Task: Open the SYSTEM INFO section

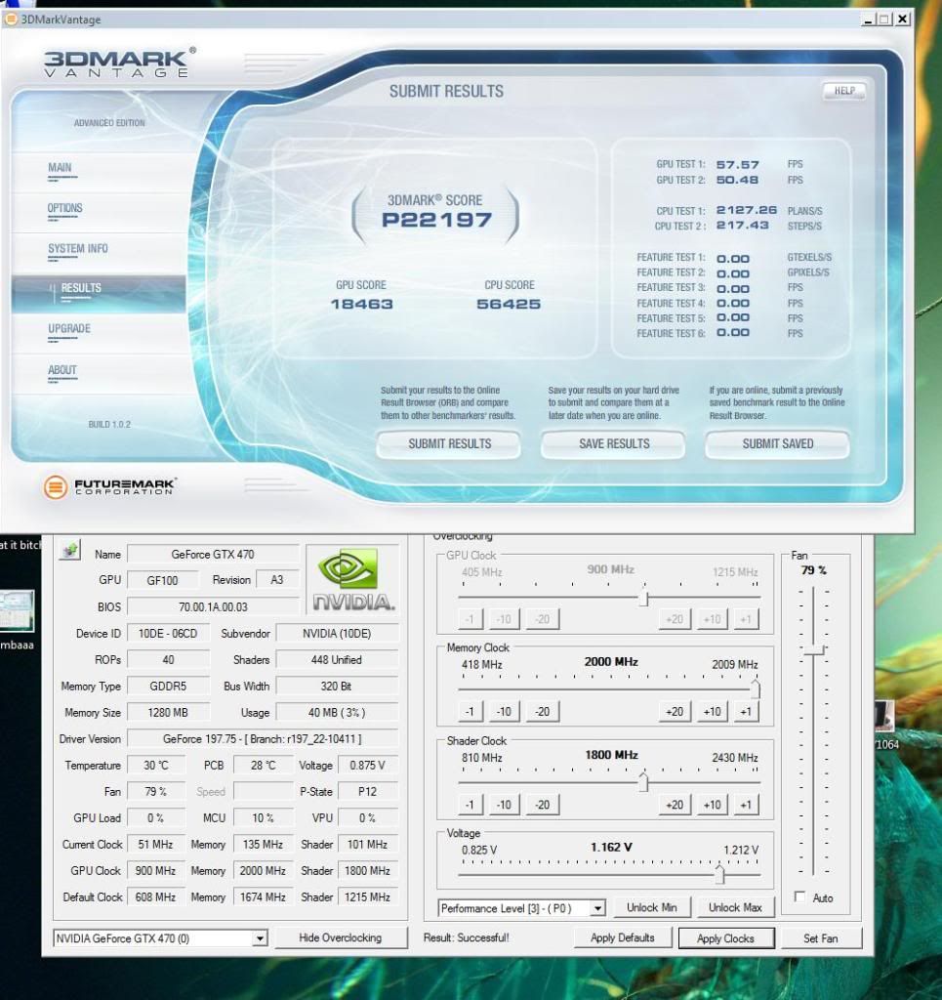Action: 78,249
